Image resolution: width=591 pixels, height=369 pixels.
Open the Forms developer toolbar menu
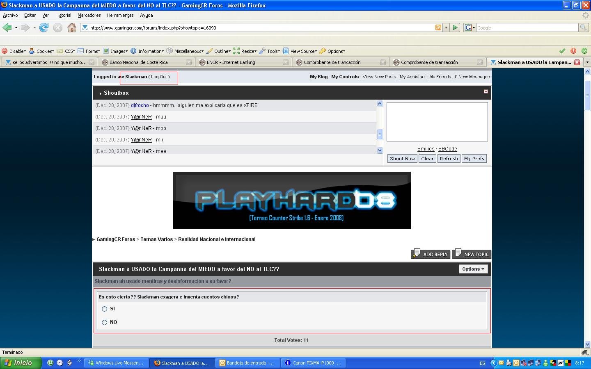(x=89, y=51)
